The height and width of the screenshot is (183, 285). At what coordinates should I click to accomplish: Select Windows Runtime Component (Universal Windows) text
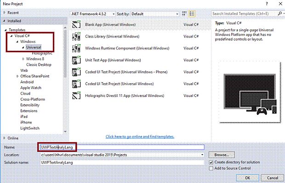[127, 48]
